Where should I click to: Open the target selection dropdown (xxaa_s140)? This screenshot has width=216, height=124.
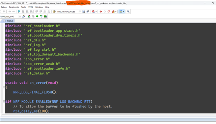pyautogui.click(x=20, y=17)
